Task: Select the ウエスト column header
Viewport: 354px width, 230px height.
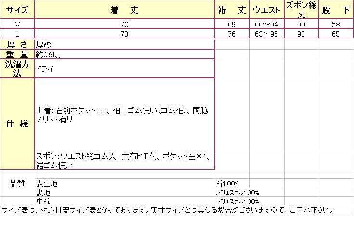Action: 267,10
